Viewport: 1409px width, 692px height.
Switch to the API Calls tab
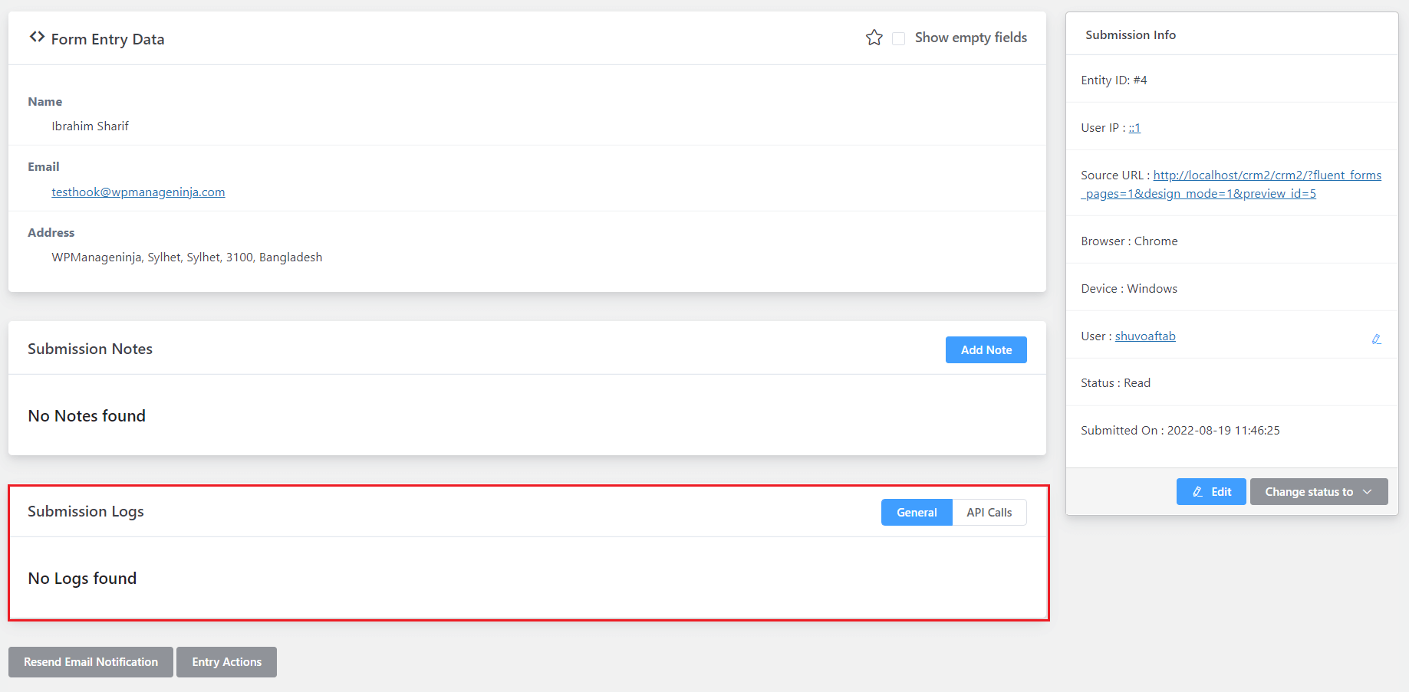pyautogui.click(x=989, y=512)
